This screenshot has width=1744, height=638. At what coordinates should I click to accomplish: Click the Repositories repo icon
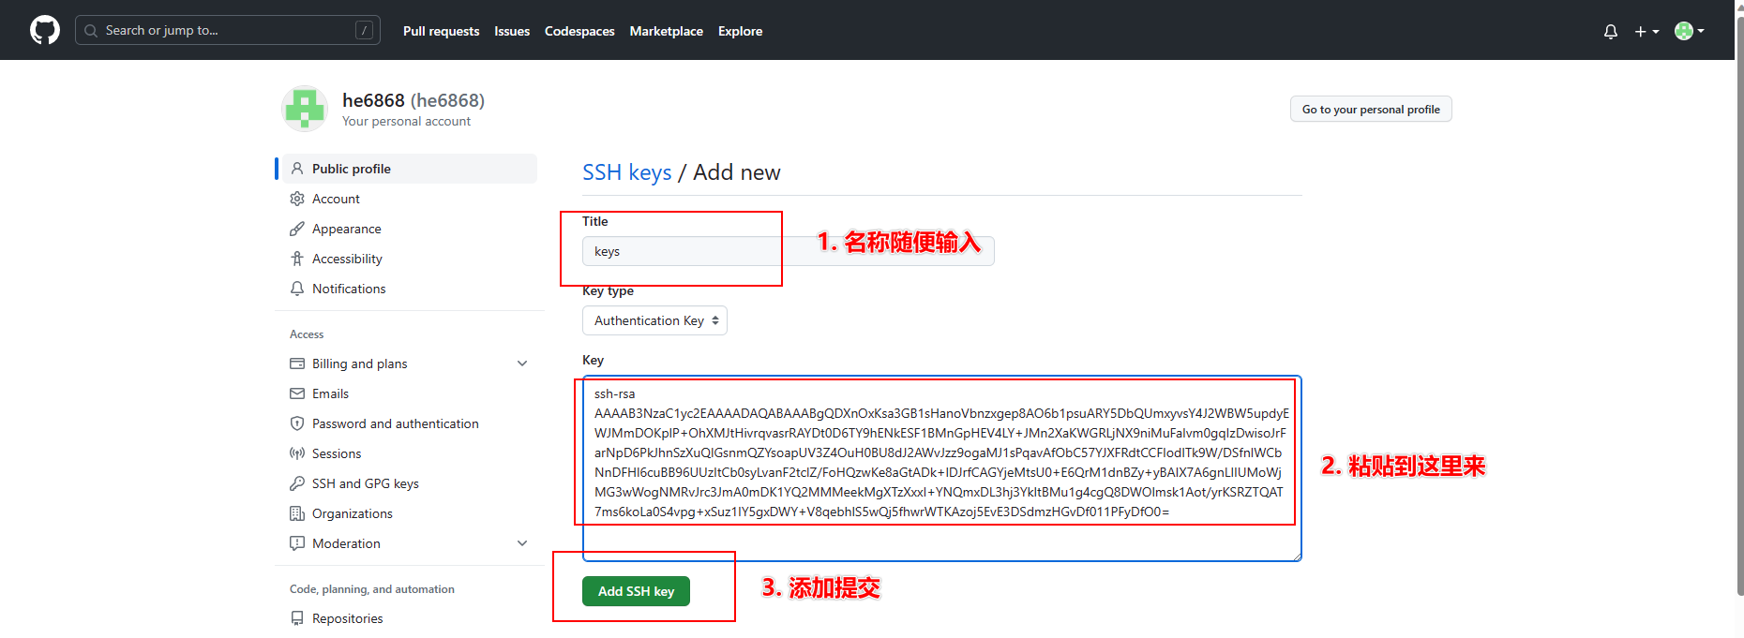pos(297,618)
